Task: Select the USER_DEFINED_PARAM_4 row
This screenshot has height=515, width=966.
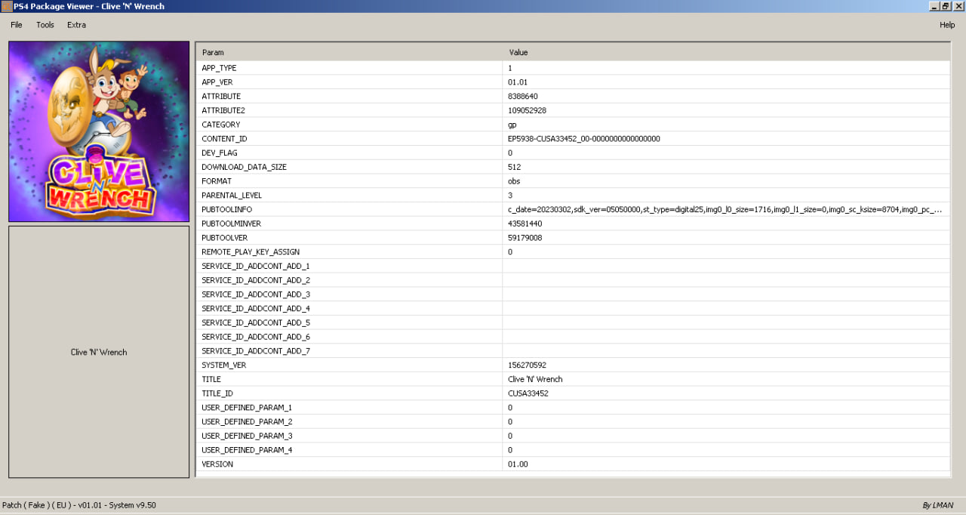Action: tap(574, 450)
